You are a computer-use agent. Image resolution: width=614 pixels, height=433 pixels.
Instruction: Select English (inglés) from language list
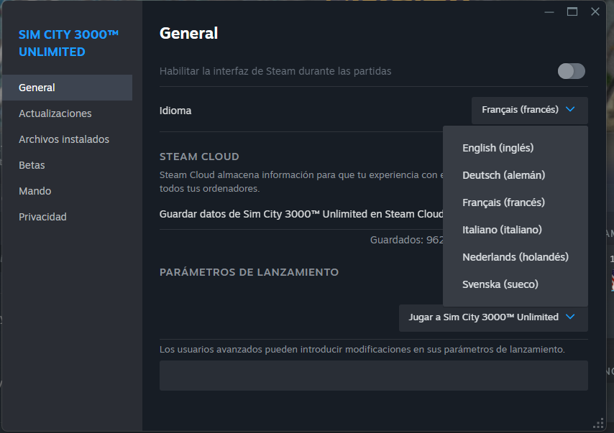click(x=498, y=148)
